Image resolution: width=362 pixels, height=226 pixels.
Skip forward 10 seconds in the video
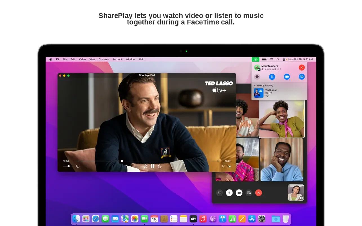pos(160,166)
